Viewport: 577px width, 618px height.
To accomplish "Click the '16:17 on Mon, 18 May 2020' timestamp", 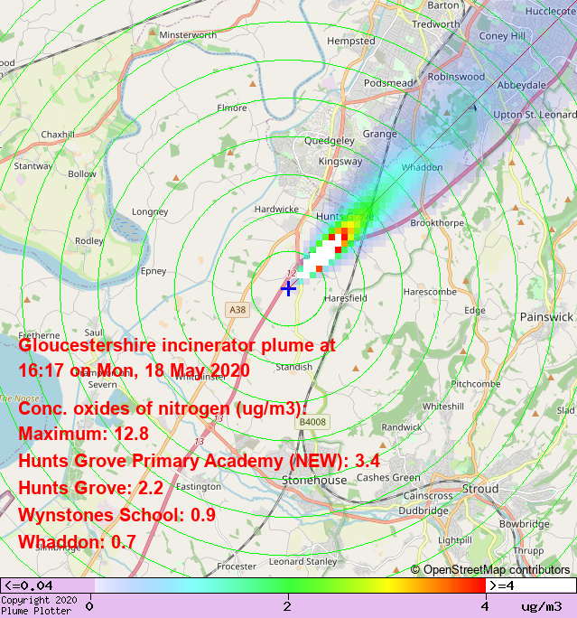I will [134, 370].
